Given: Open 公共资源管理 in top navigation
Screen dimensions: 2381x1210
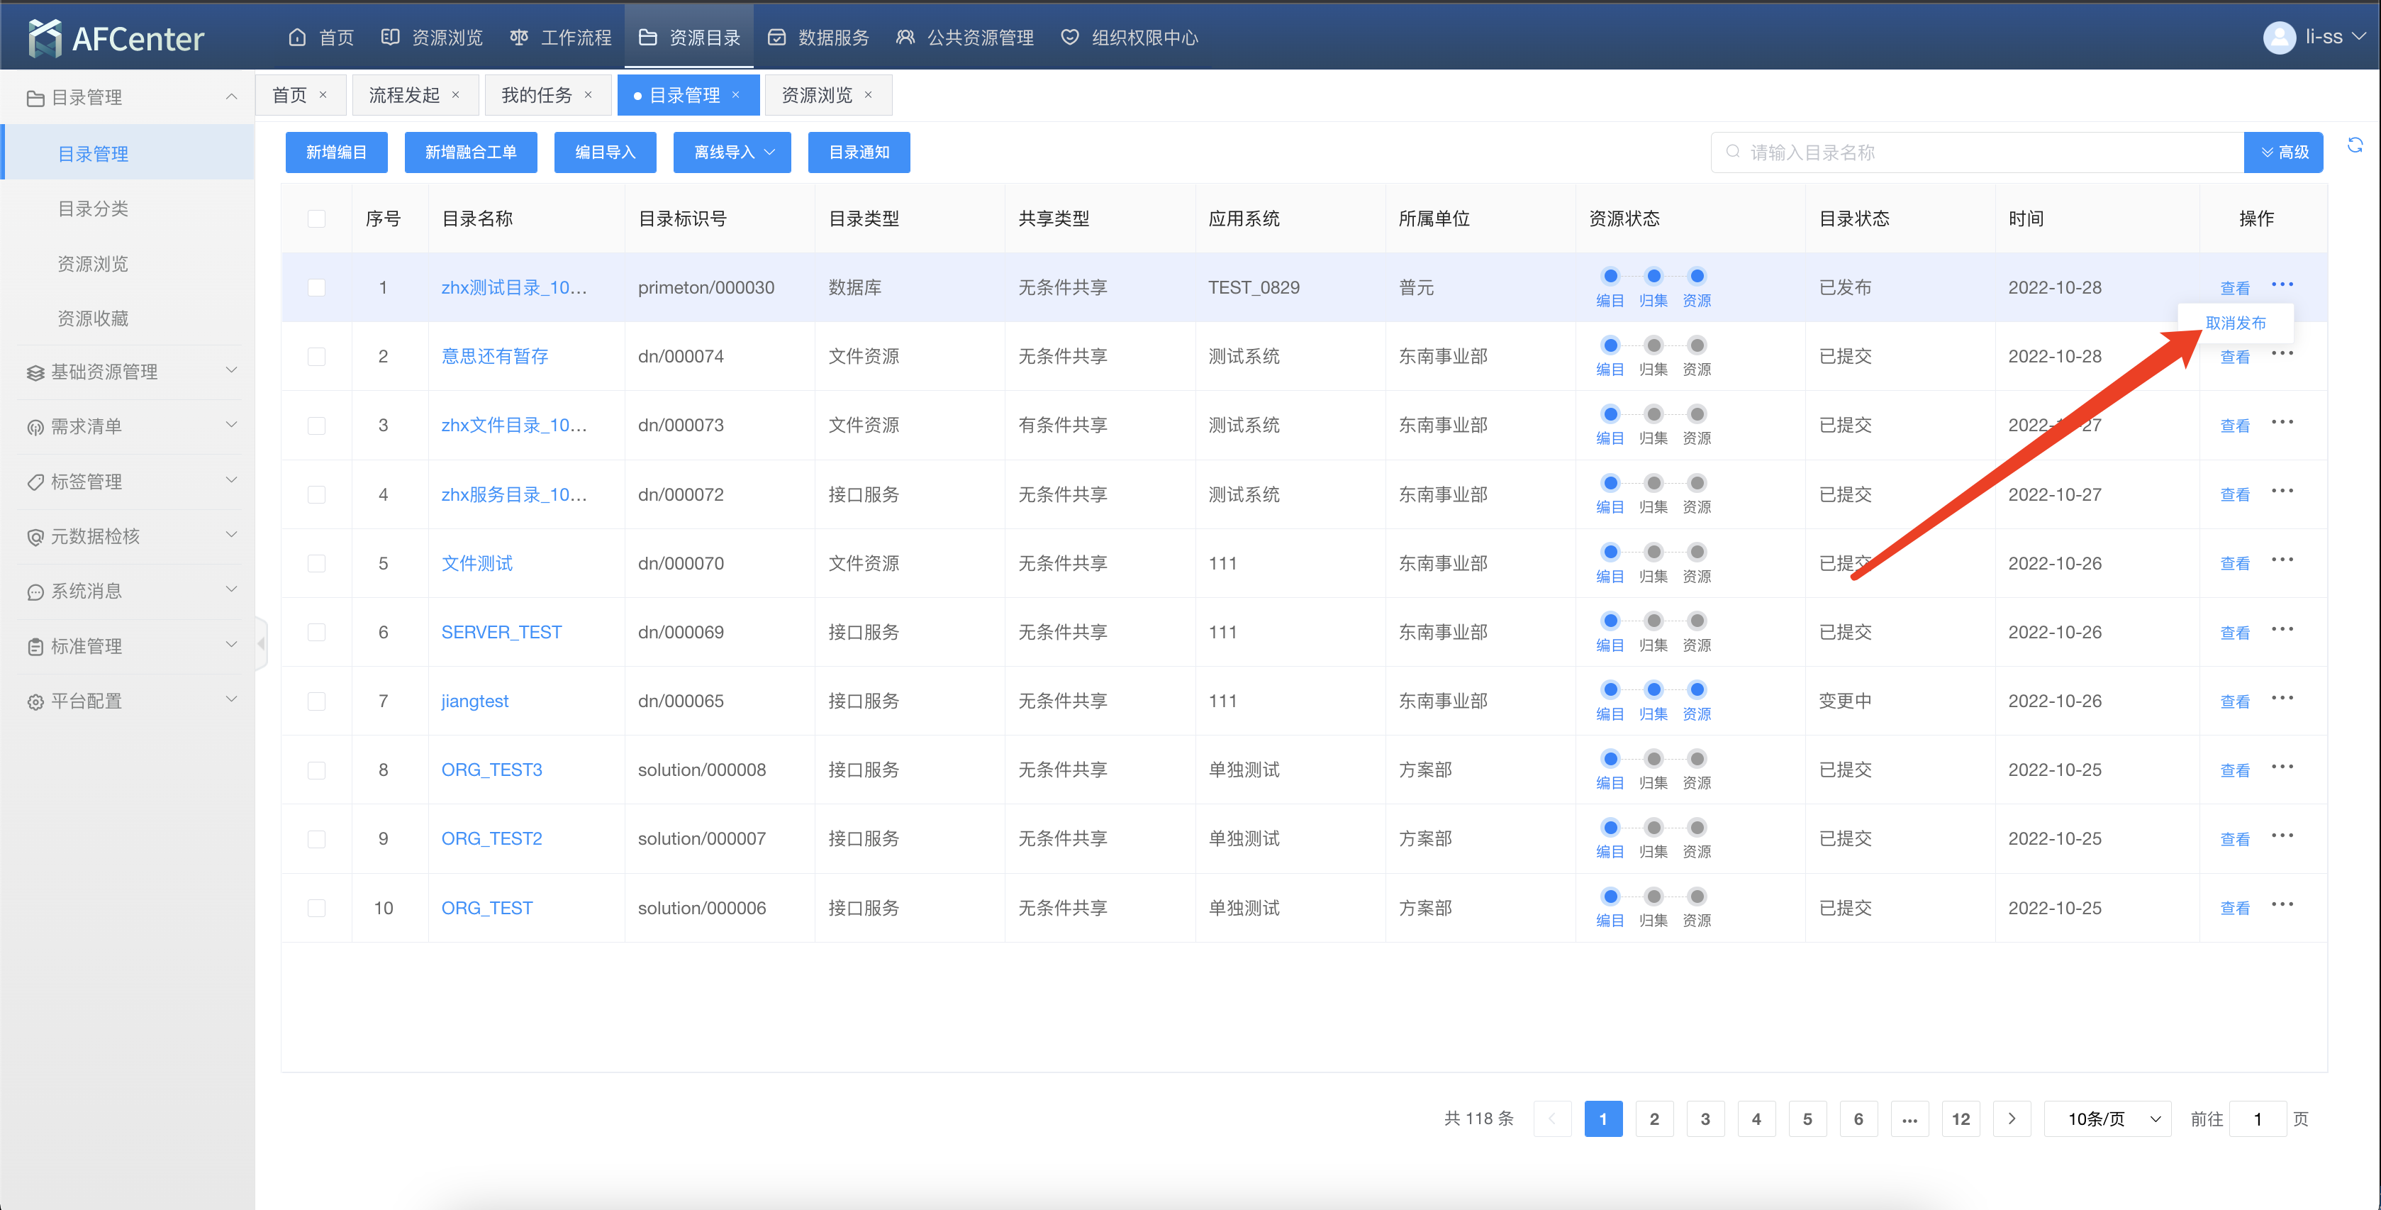Looking at the screenshot, I should click(x=965, y=38).
